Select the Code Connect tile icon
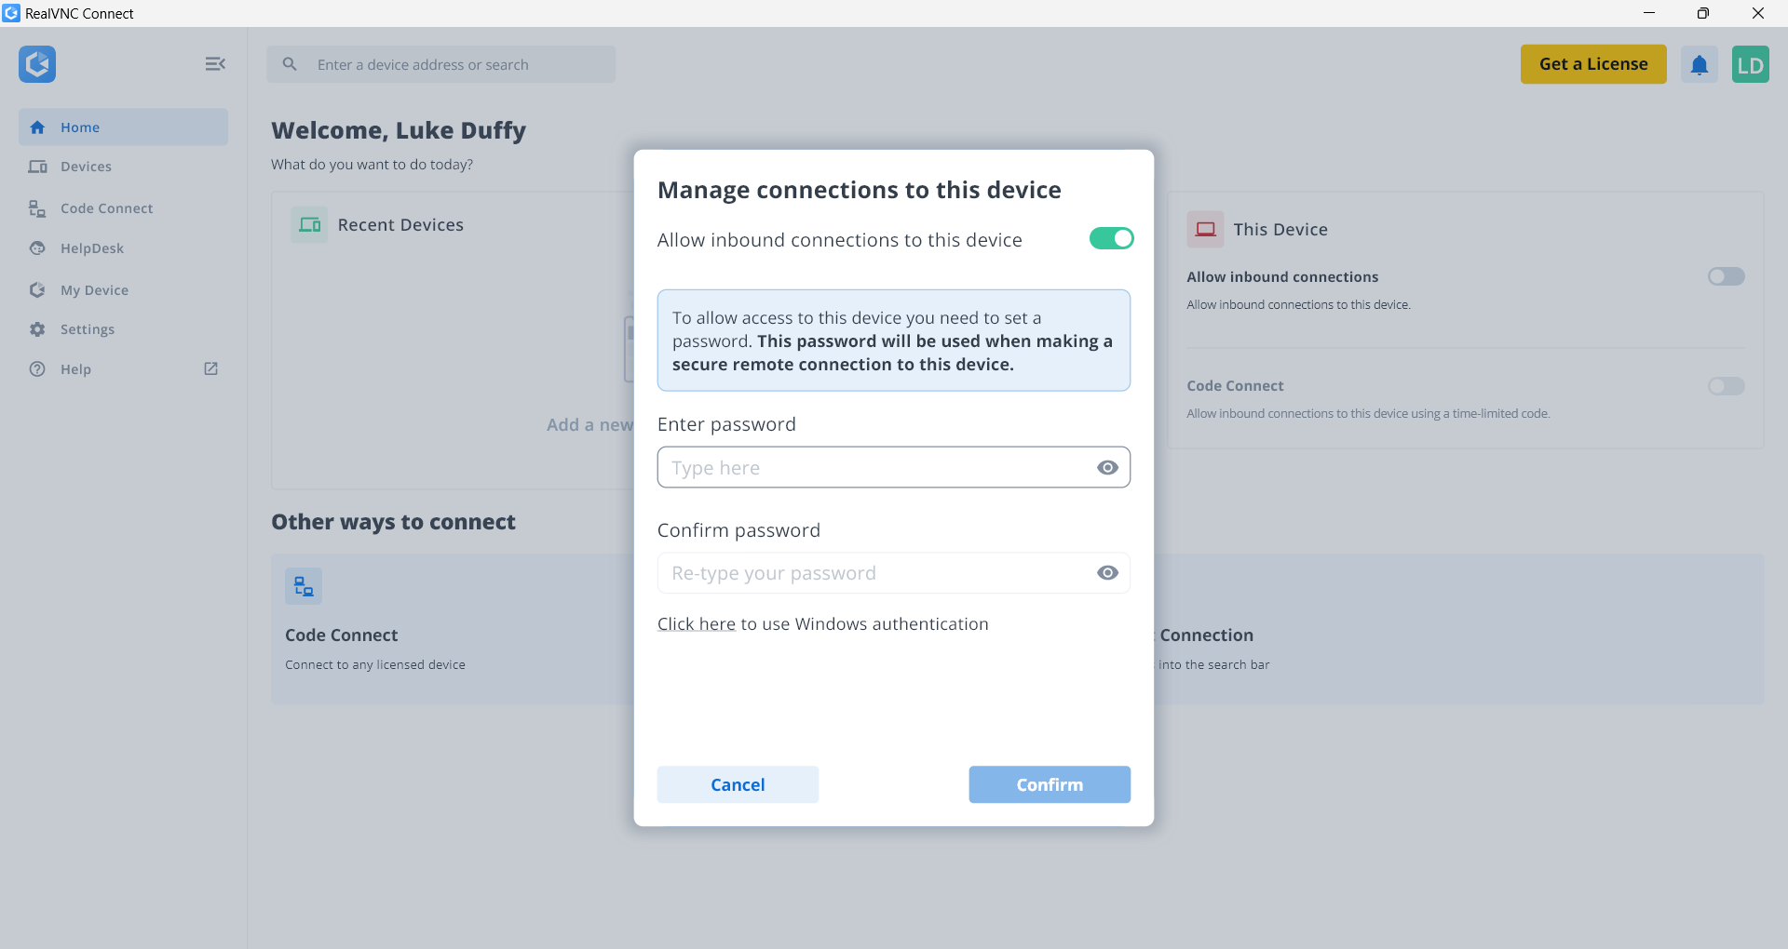The image size is (1788, 949). (302, 586)
